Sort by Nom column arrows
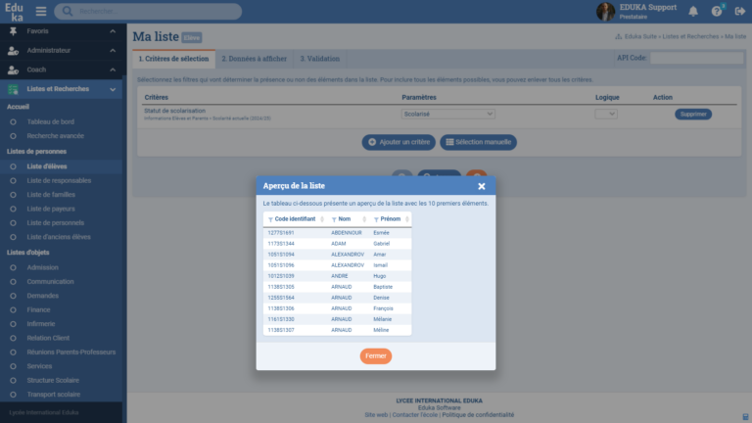This screenshot has height=423, width=752. [x=364, y=219]
